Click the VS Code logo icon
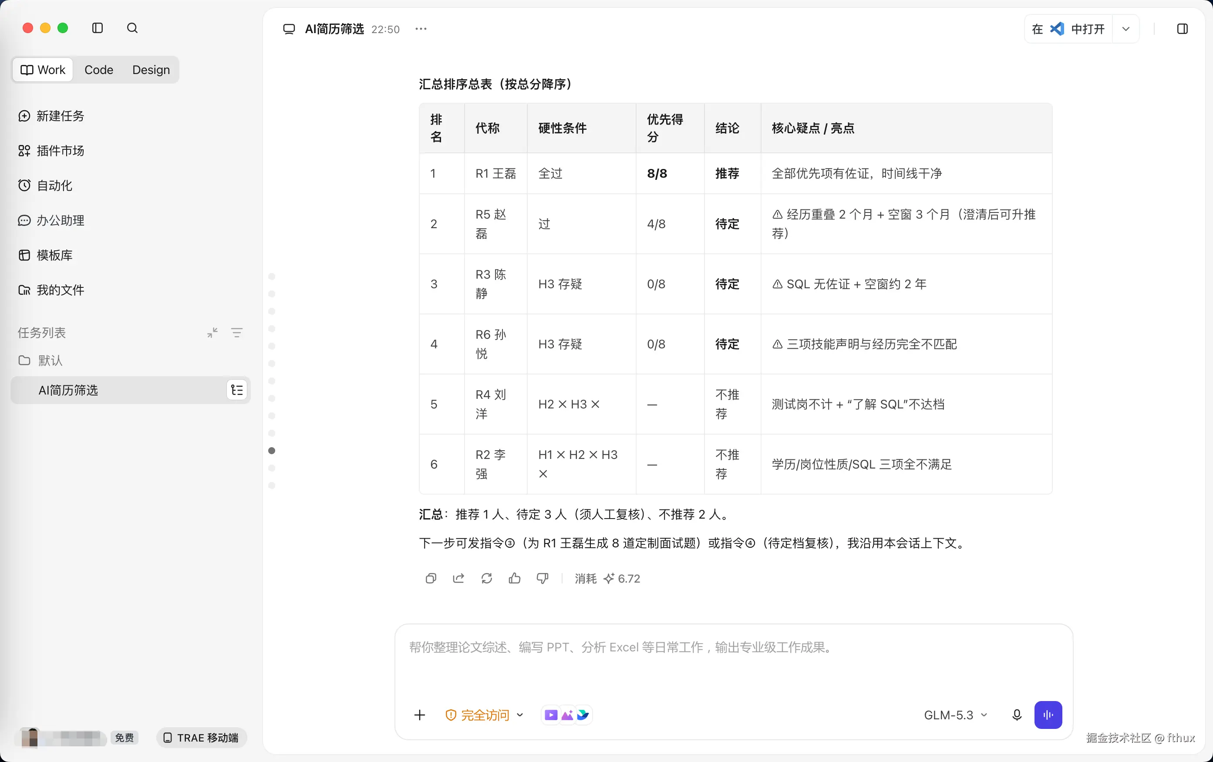The width and height of the screenshot is (1213, 762). point(1057,29)
